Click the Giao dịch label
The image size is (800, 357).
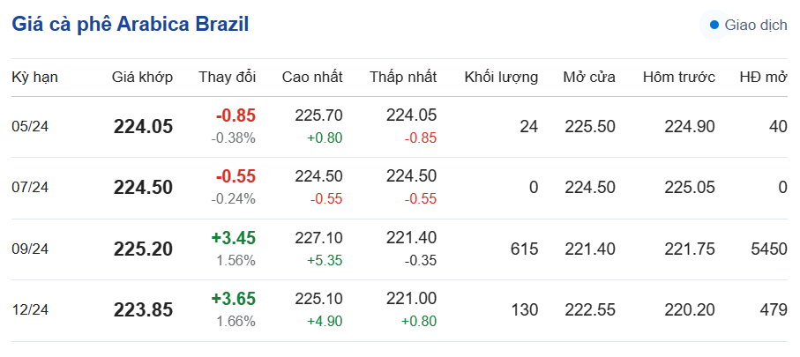point(755,25)
